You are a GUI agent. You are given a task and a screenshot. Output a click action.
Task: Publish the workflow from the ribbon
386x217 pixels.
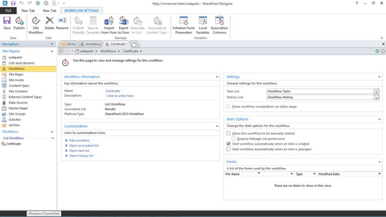coord(19,23)
